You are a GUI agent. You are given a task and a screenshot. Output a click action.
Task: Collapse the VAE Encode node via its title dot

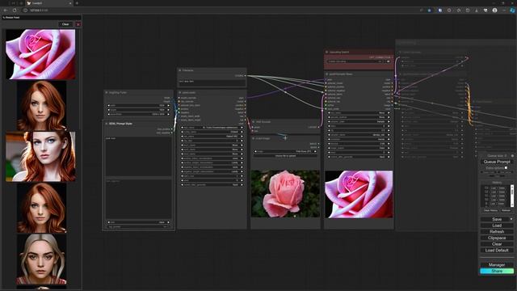click(254, 122)
